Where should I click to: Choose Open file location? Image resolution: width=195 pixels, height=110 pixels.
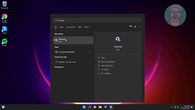107,66
